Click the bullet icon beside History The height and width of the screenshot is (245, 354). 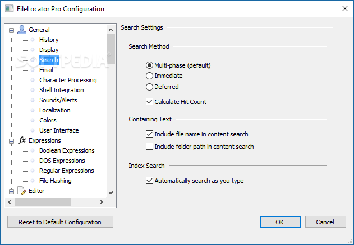click(x=33, y=40)
